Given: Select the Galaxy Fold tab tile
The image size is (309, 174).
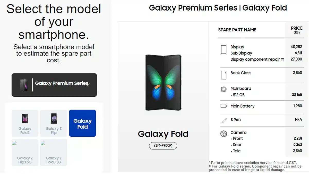Looking at the screenshot, I should (82, 123).
